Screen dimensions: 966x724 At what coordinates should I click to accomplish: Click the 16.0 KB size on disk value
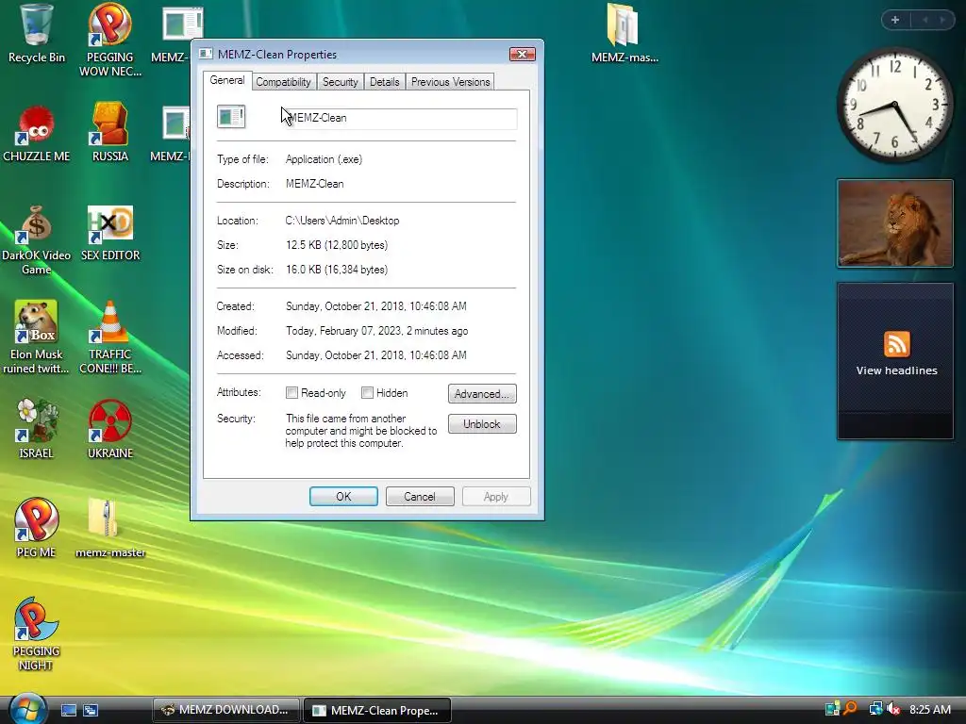337,270
